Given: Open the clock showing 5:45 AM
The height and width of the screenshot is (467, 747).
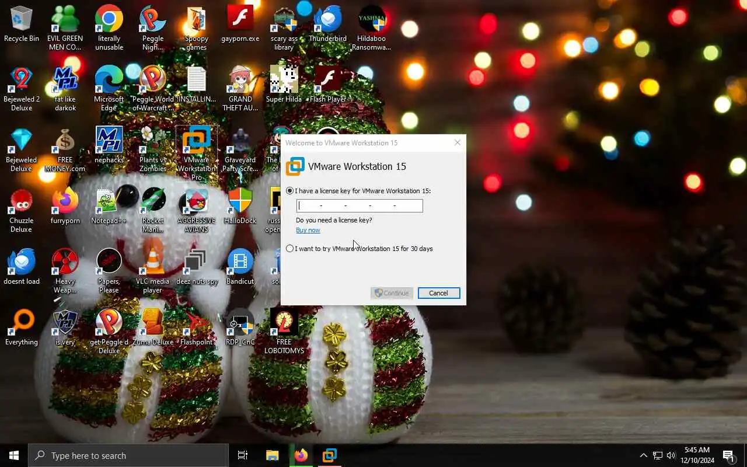Looking at the screenshot, I should click(x=697, y=455).
